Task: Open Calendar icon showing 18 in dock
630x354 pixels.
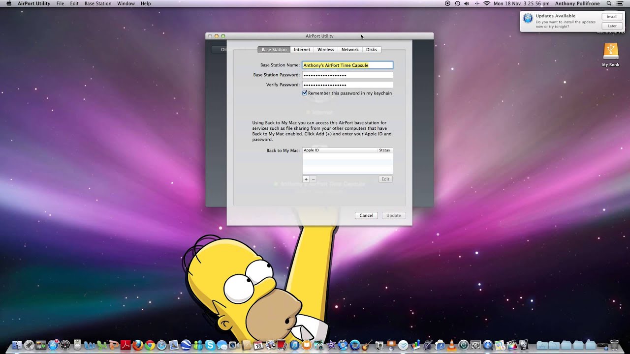Action: pos(258,345)
